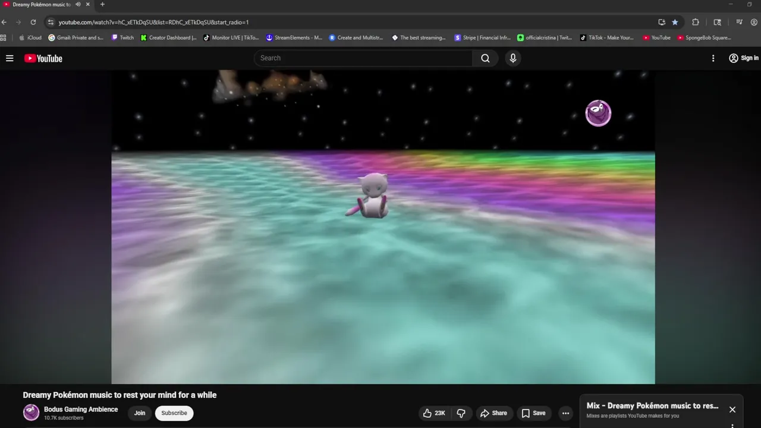Image resolution: width=761 pixels, height=428 pixels.
Task: Save the video to a playlist
Action: (x=533, y=413)
